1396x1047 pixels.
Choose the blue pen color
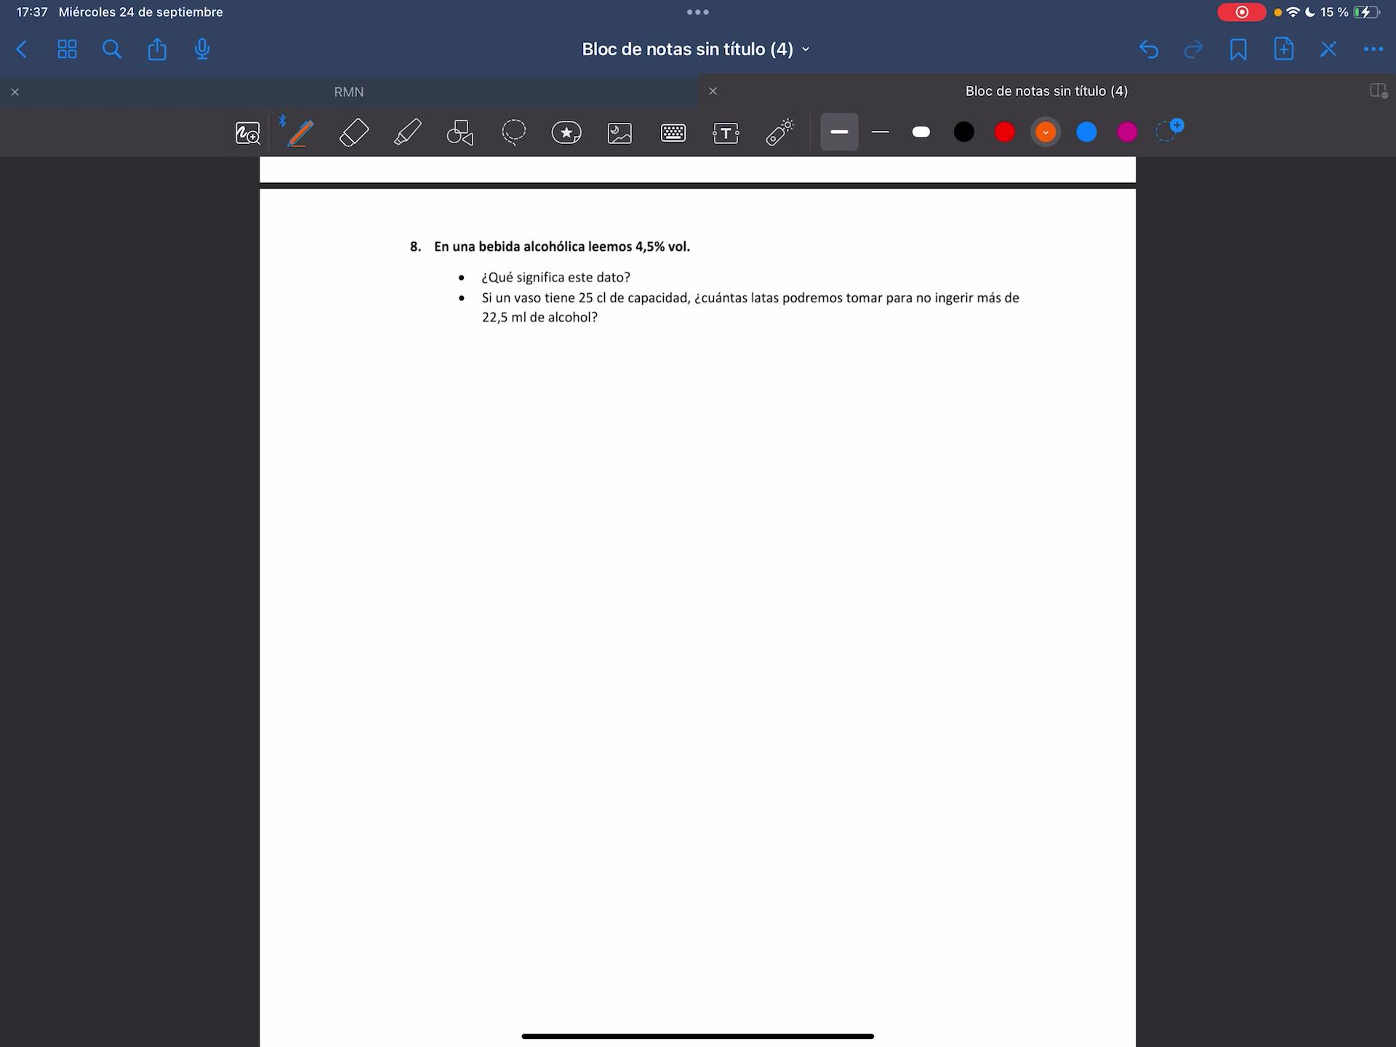tap(1086, 132)
